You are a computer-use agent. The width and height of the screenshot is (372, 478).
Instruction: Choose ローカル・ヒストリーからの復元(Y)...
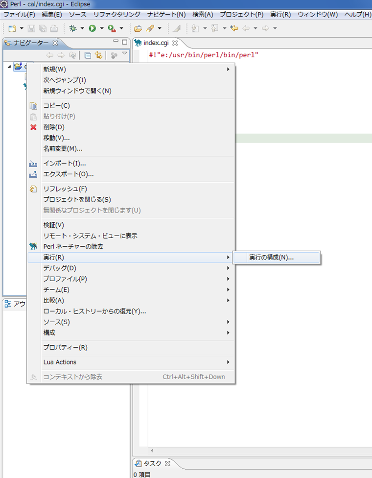click(x=131, y=311)
